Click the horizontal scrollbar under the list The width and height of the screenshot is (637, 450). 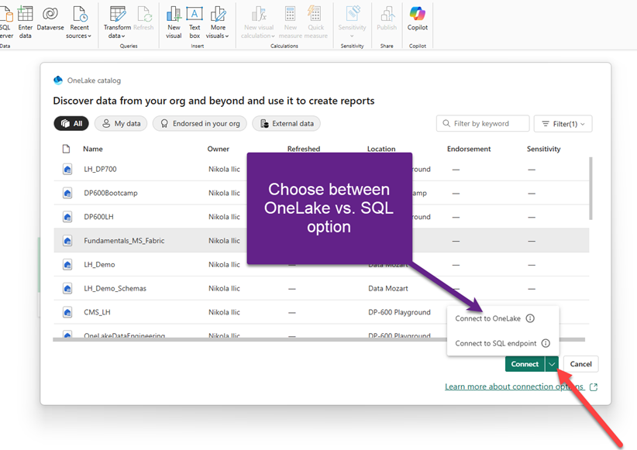tap(319, 339)
